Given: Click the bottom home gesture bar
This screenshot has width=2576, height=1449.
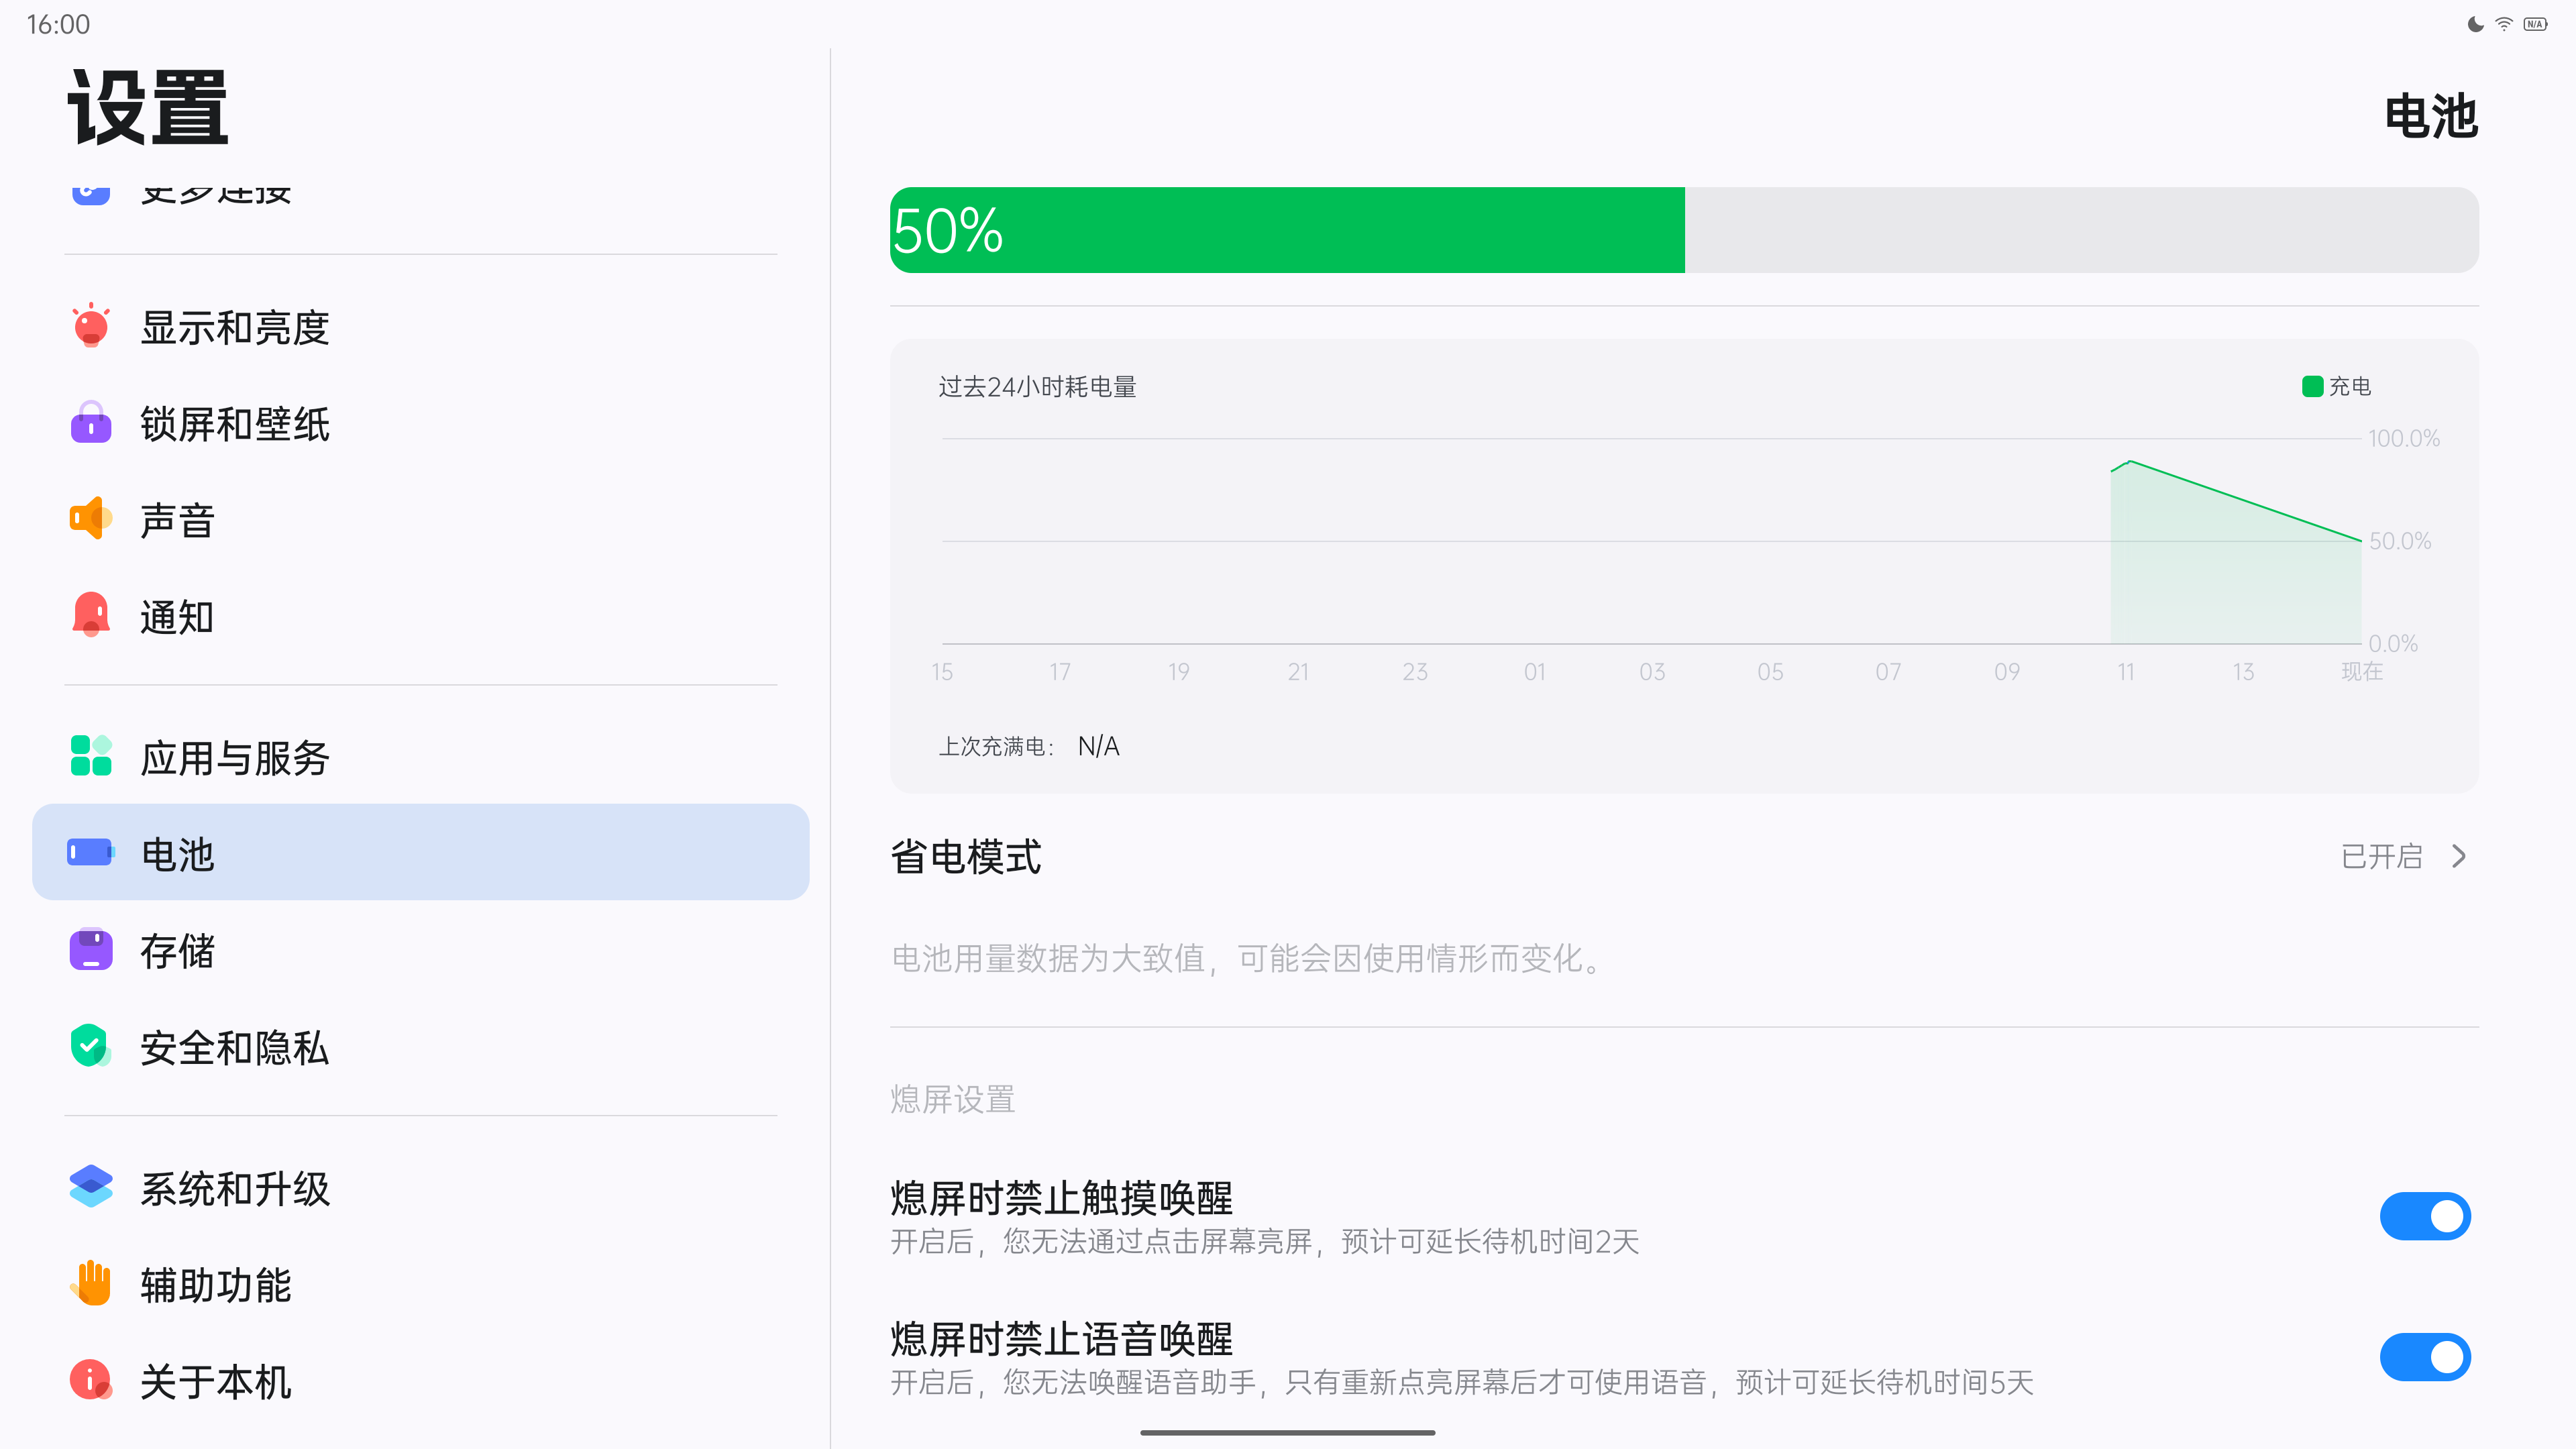Looking at the screenshot, I should [1288, 1433].
